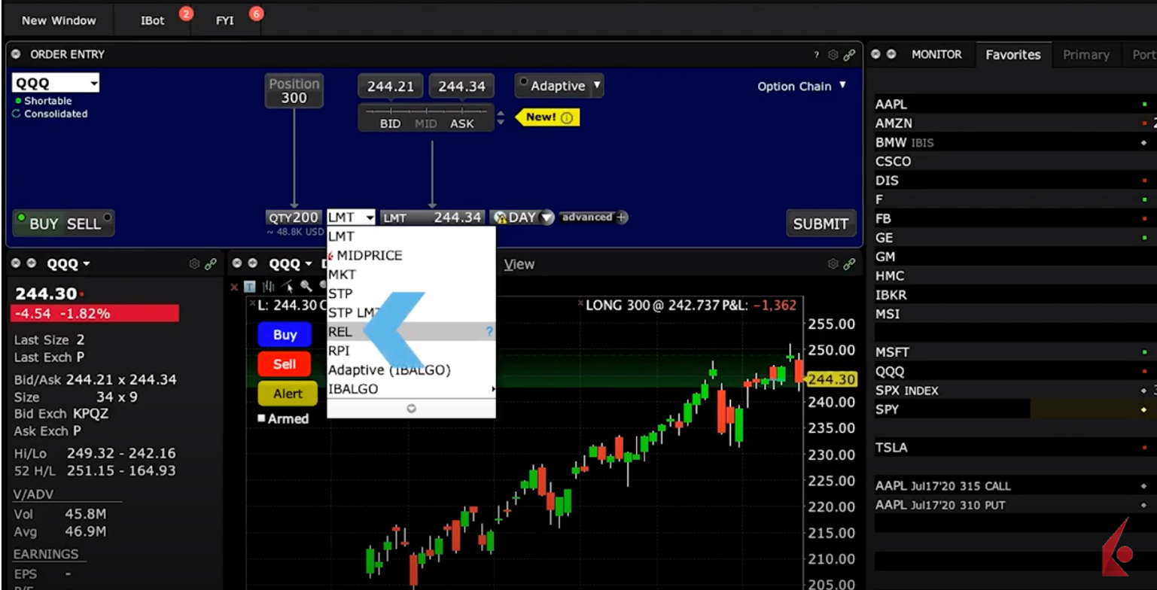1157x590 pixels.
Task: Set price slider to BID
Action: coord(390,123)
